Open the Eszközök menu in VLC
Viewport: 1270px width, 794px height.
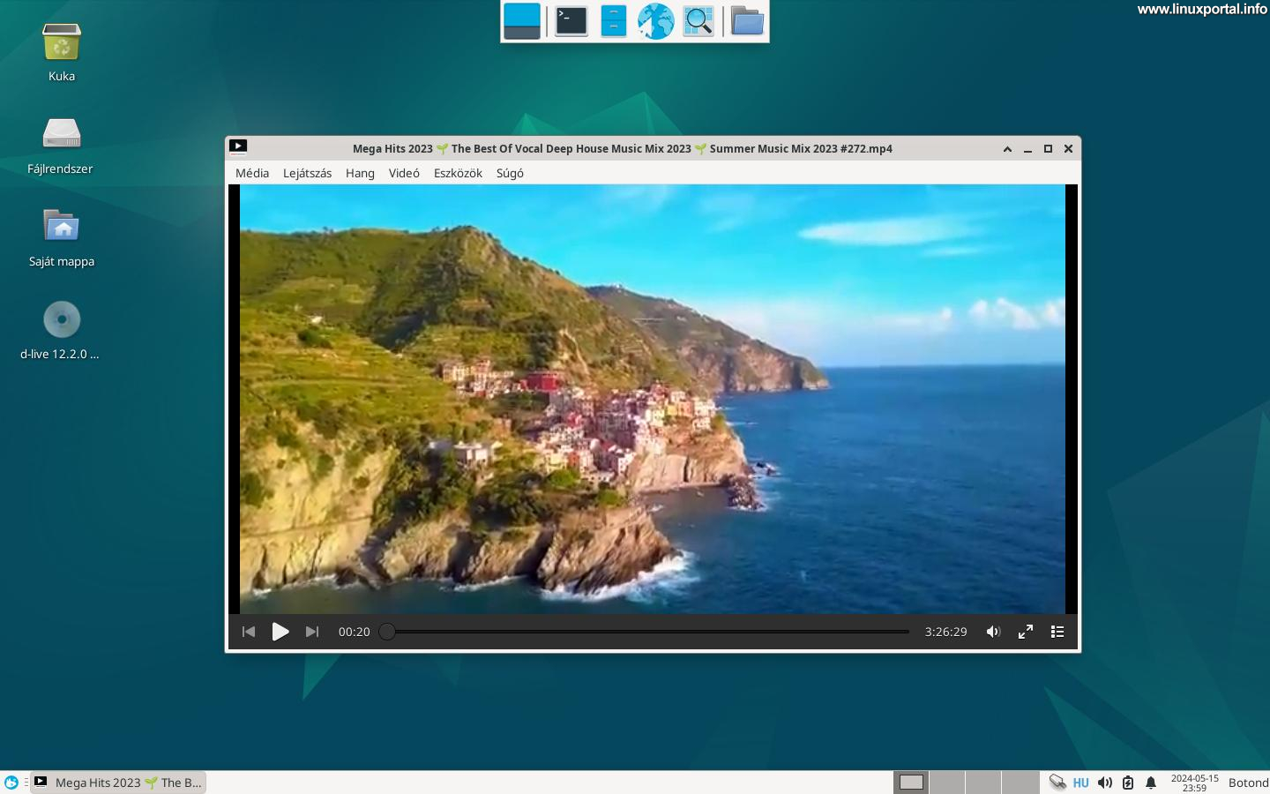tap(457, 173)
